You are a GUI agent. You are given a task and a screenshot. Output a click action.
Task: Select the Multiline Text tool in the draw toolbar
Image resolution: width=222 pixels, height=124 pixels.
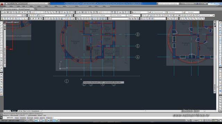pos(1,68)
